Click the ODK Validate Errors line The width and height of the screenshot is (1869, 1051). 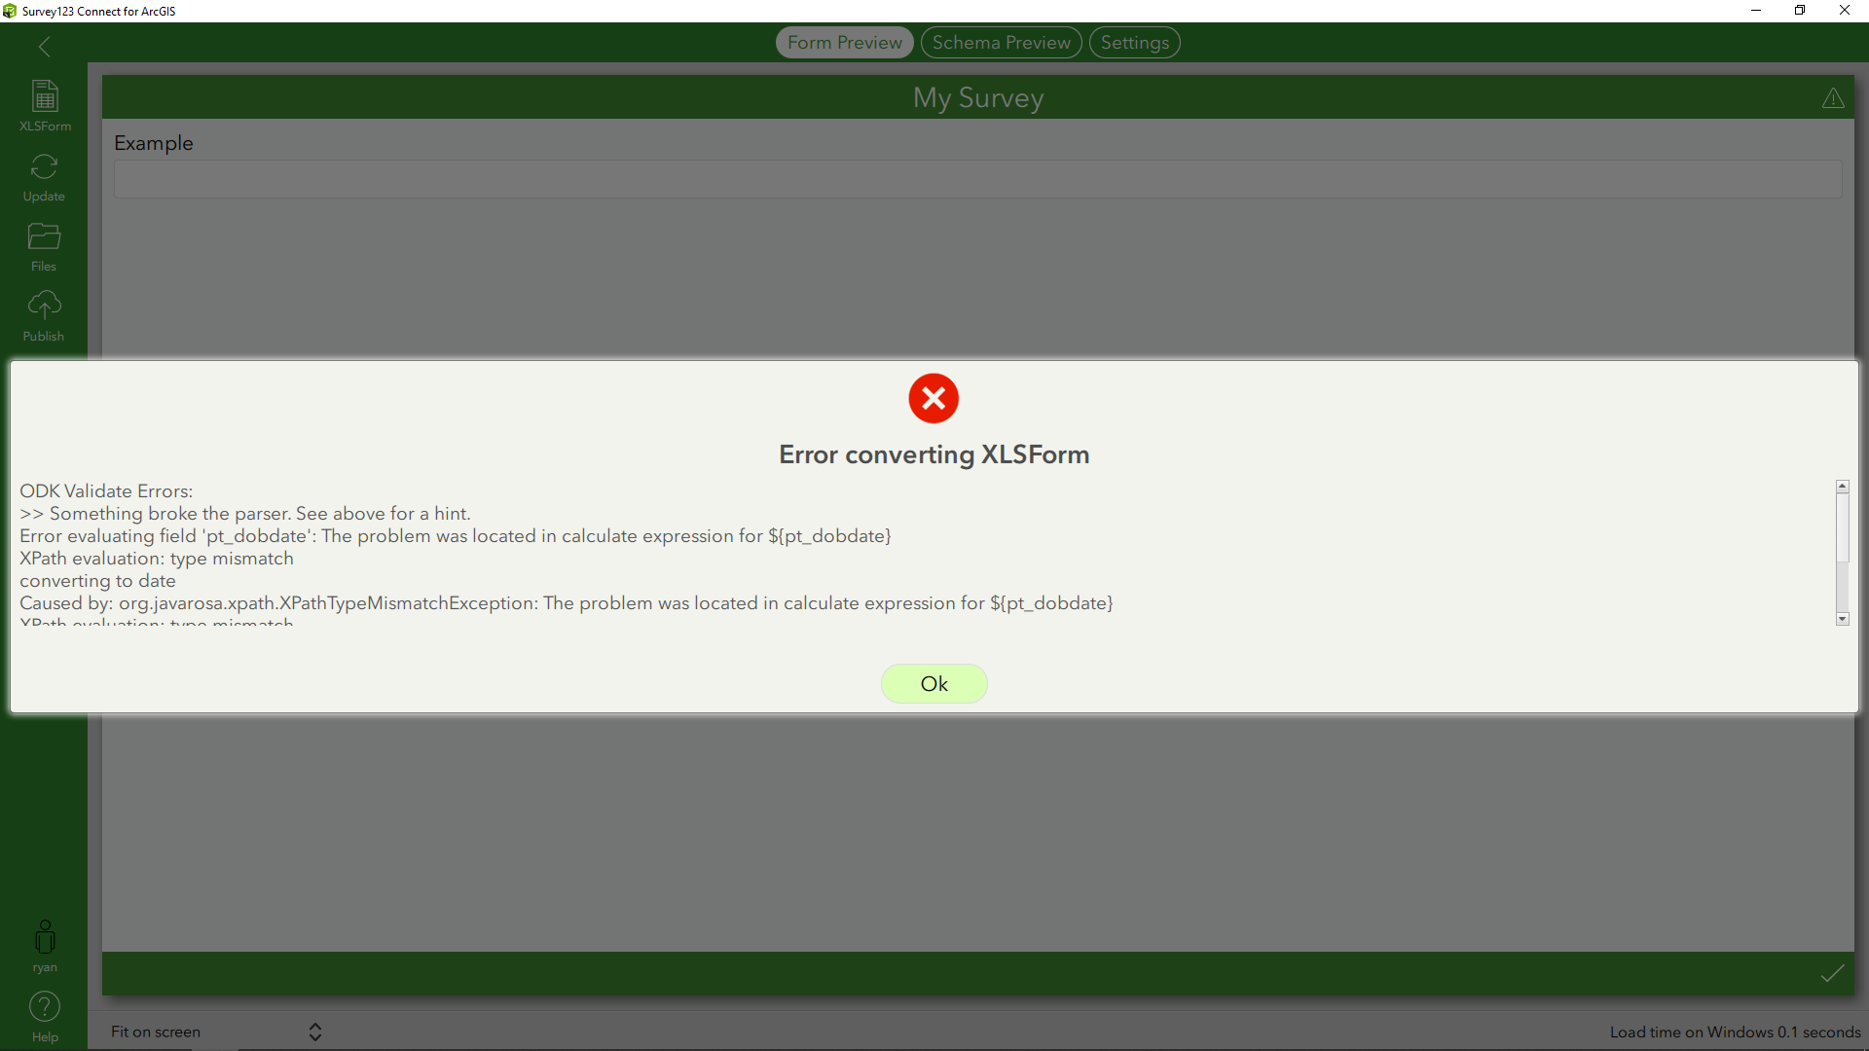pyautogui.click(x=106, y=490)
